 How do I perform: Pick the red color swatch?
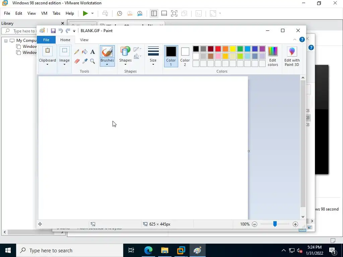(x=218, y=49)
